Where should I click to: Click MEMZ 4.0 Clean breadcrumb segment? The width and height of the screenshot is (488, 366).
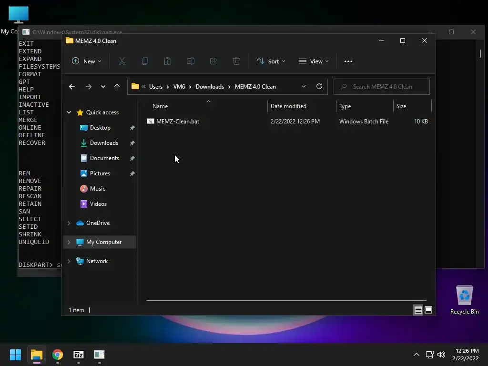(x=255, y=87)
